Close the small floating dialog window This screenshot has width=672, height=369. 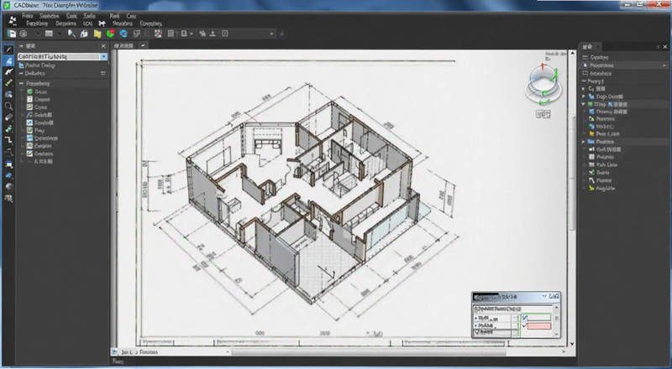click(x=554, y=296)
